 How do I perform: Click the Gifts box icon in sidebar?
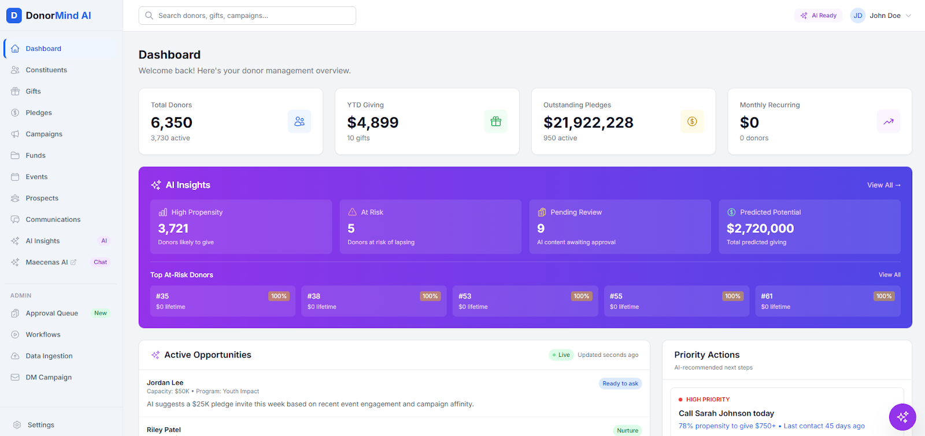coord(15,91)
